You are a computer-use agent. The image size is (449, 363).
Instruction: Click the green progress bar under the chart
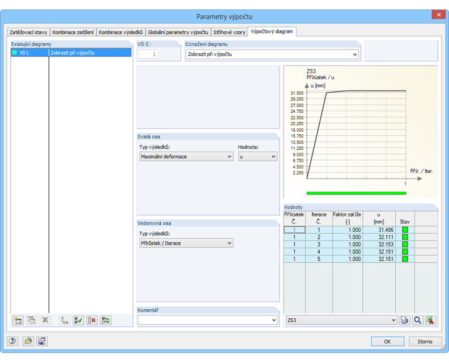(356, 193)
